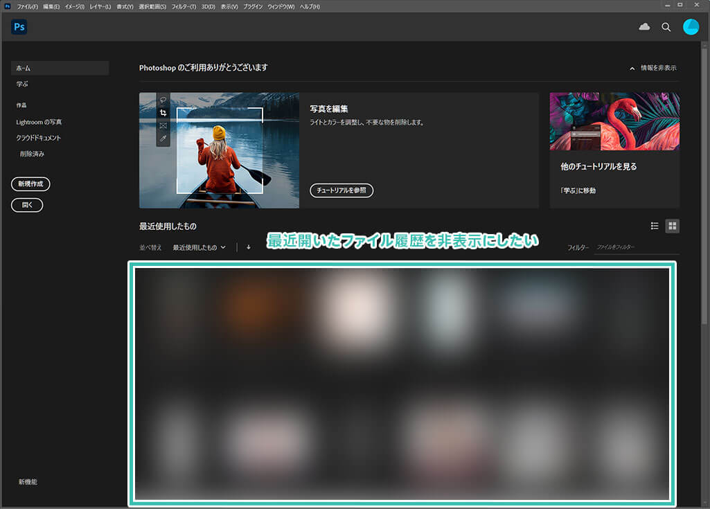Click the ファイルをフィルター input field
The width and height of the screenshot is (710, 509).
pos(636,247)
